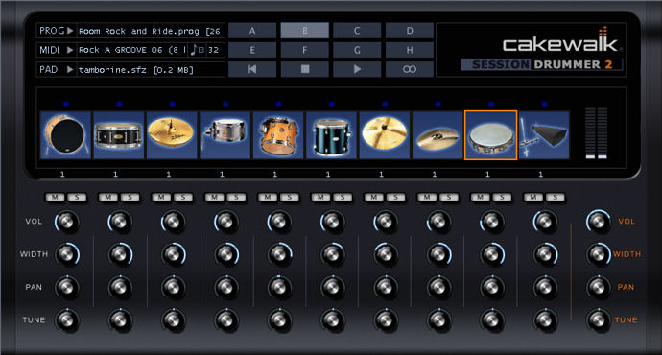This screenshot has height=355, width=662.
Task: Click the hi-hat PAN knob
Action: 173,287
